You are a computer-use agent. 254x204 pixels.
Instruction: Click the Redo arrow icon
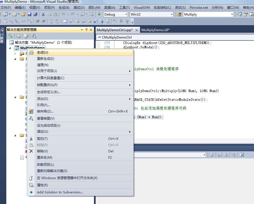[x=73, y=14]
